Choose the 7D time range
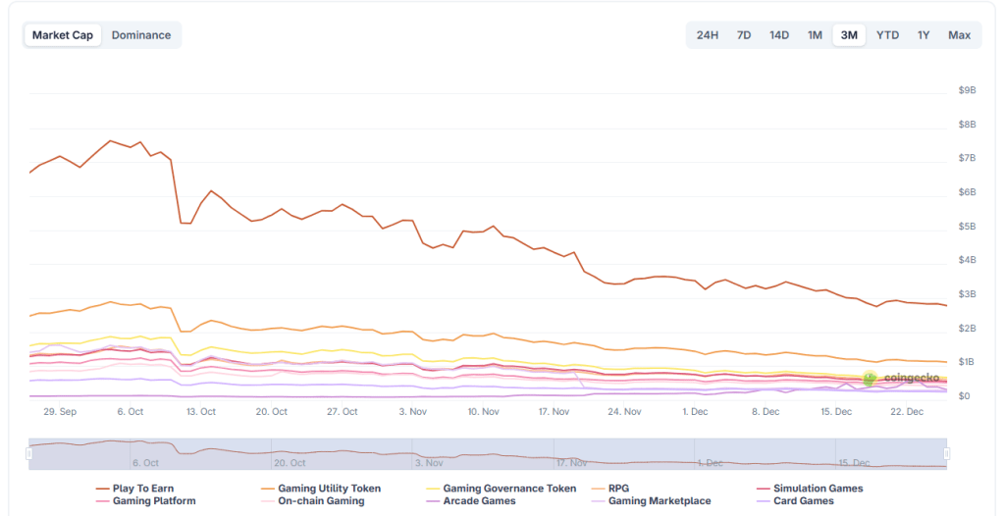The image size is (1004, 516). (744, 35)
